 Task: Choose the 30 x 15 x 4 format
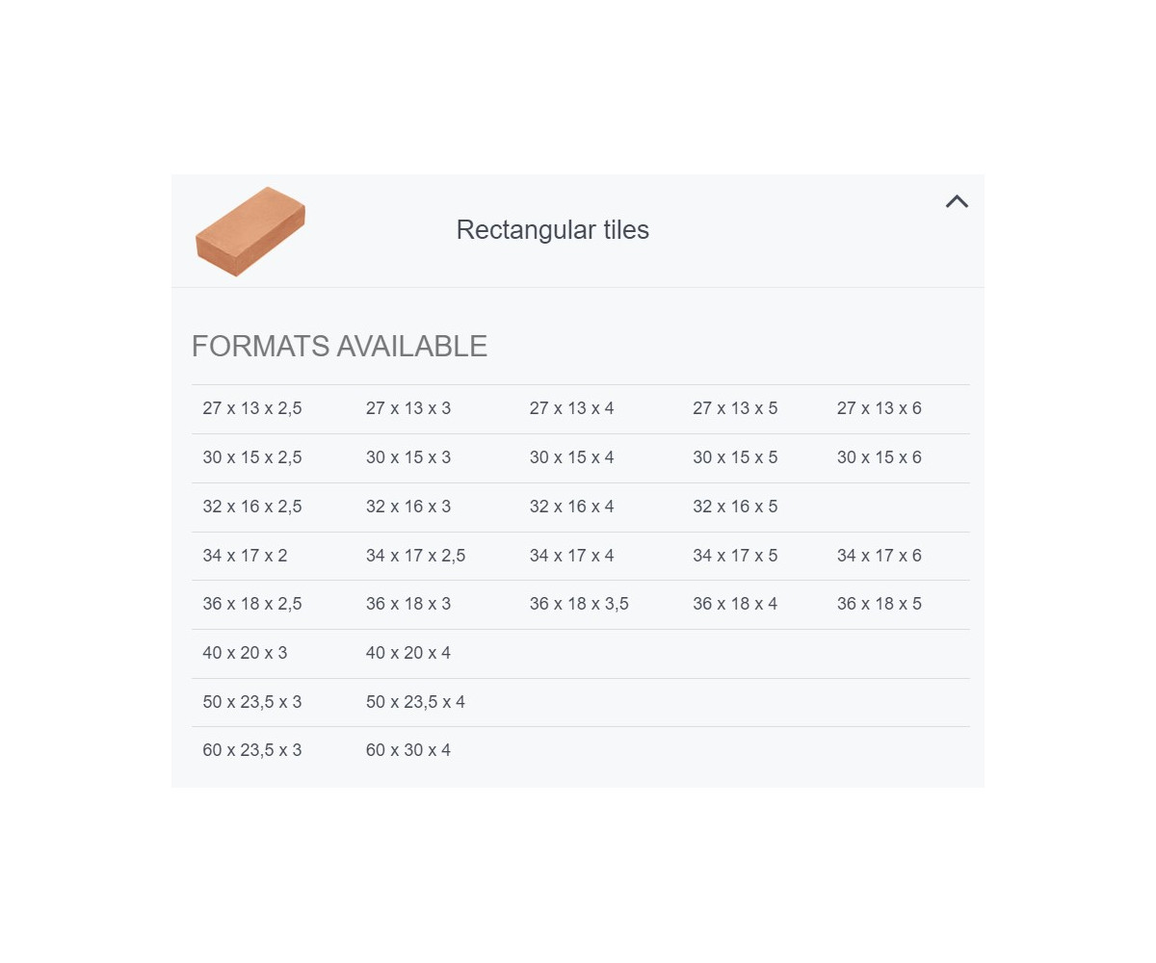(571, 457)
